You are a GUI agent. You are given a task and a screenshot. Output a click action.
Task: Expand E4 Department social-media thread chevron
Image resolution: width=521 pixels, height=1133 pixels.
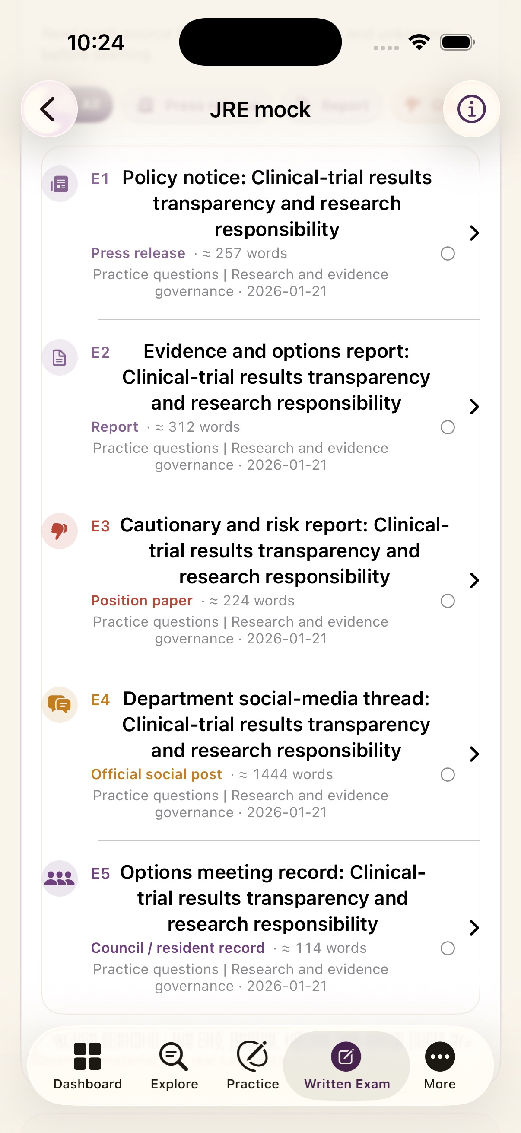pyautogui.click(x=473, y=754)
